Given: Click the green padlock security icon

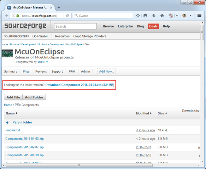Looking at the screenshot, I should [18, 16].
